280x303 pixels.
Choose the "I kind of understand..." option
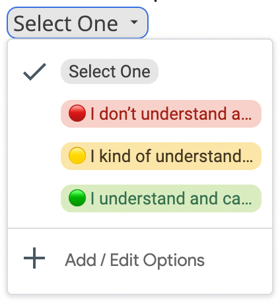(x=161, y=156)
